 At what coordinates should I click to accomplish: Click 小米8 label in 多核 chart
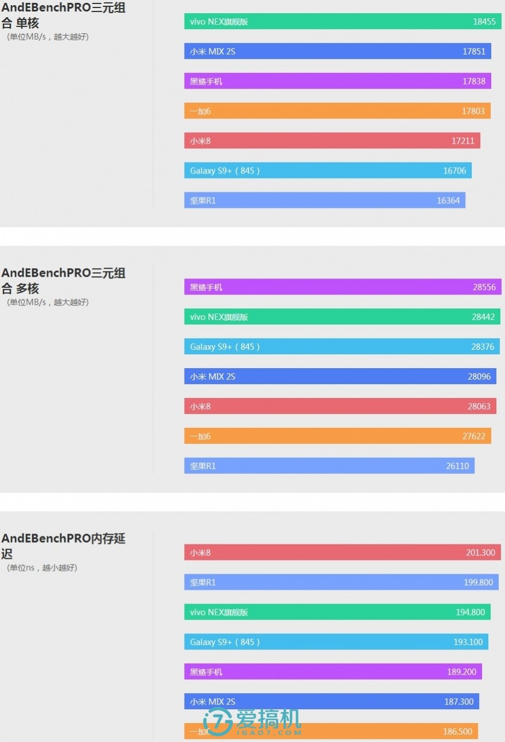(x=200, y=407)
